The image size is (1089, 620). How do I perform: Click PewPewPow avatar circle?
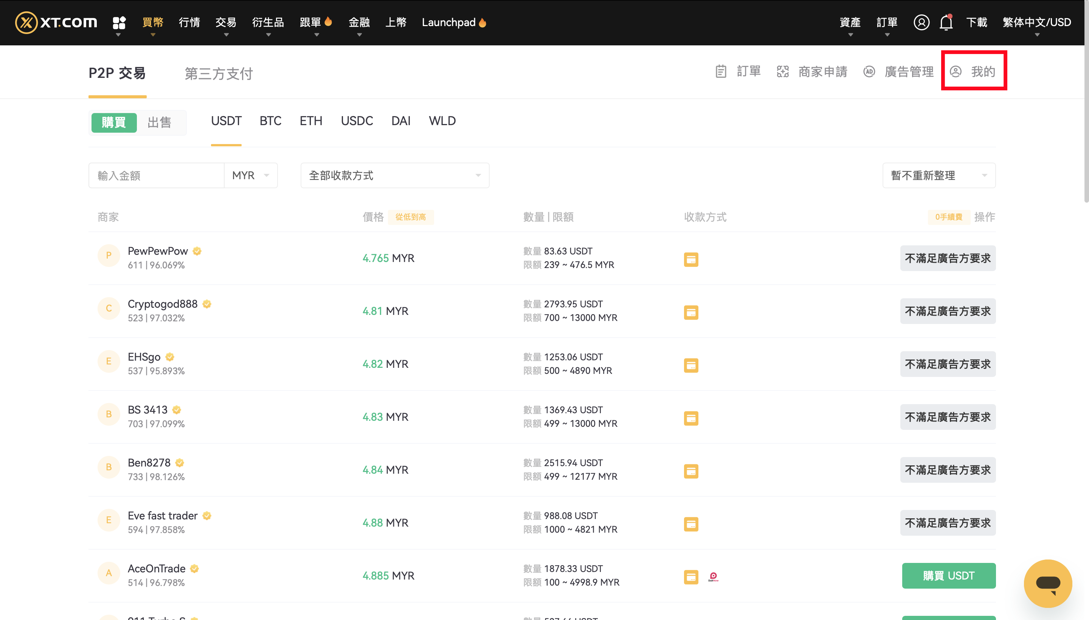coord(109,255)
